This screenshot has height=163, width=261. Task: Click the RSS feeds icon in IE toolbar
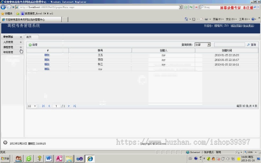(x=194, y=19)
